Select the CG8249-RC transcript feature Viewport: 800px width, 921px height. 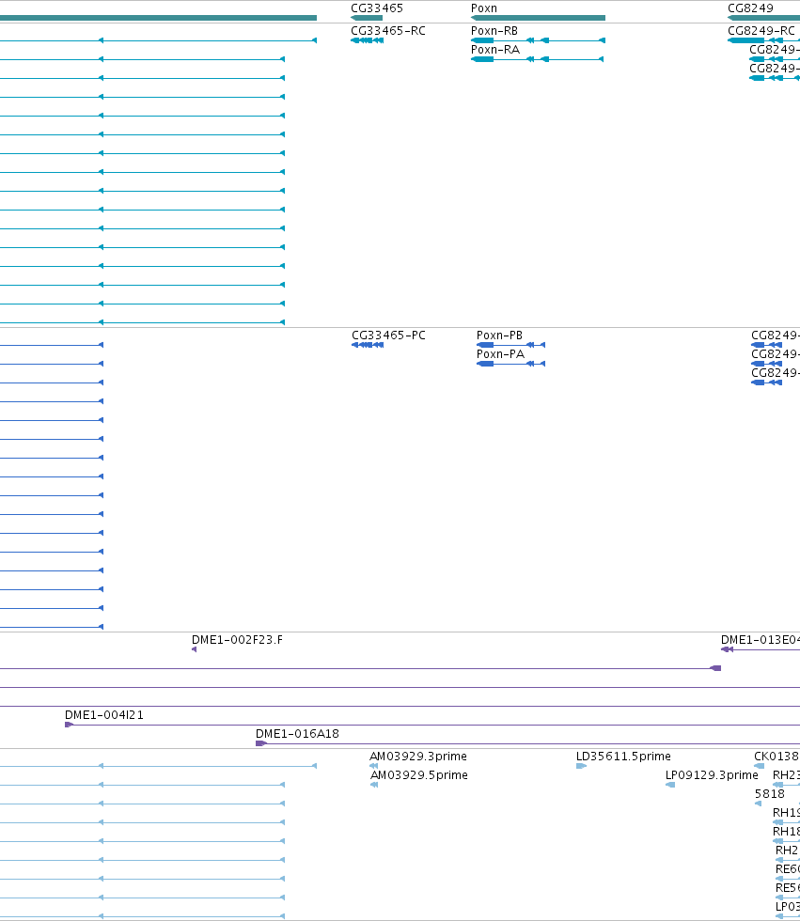tap(763, 40)
